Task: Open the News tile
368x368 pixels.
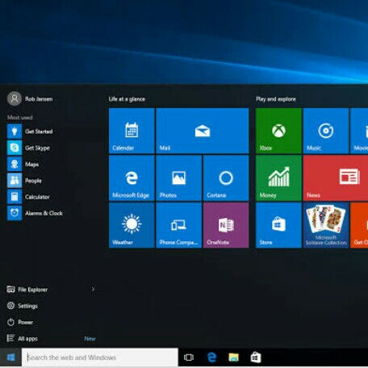Action: point(336,178)
